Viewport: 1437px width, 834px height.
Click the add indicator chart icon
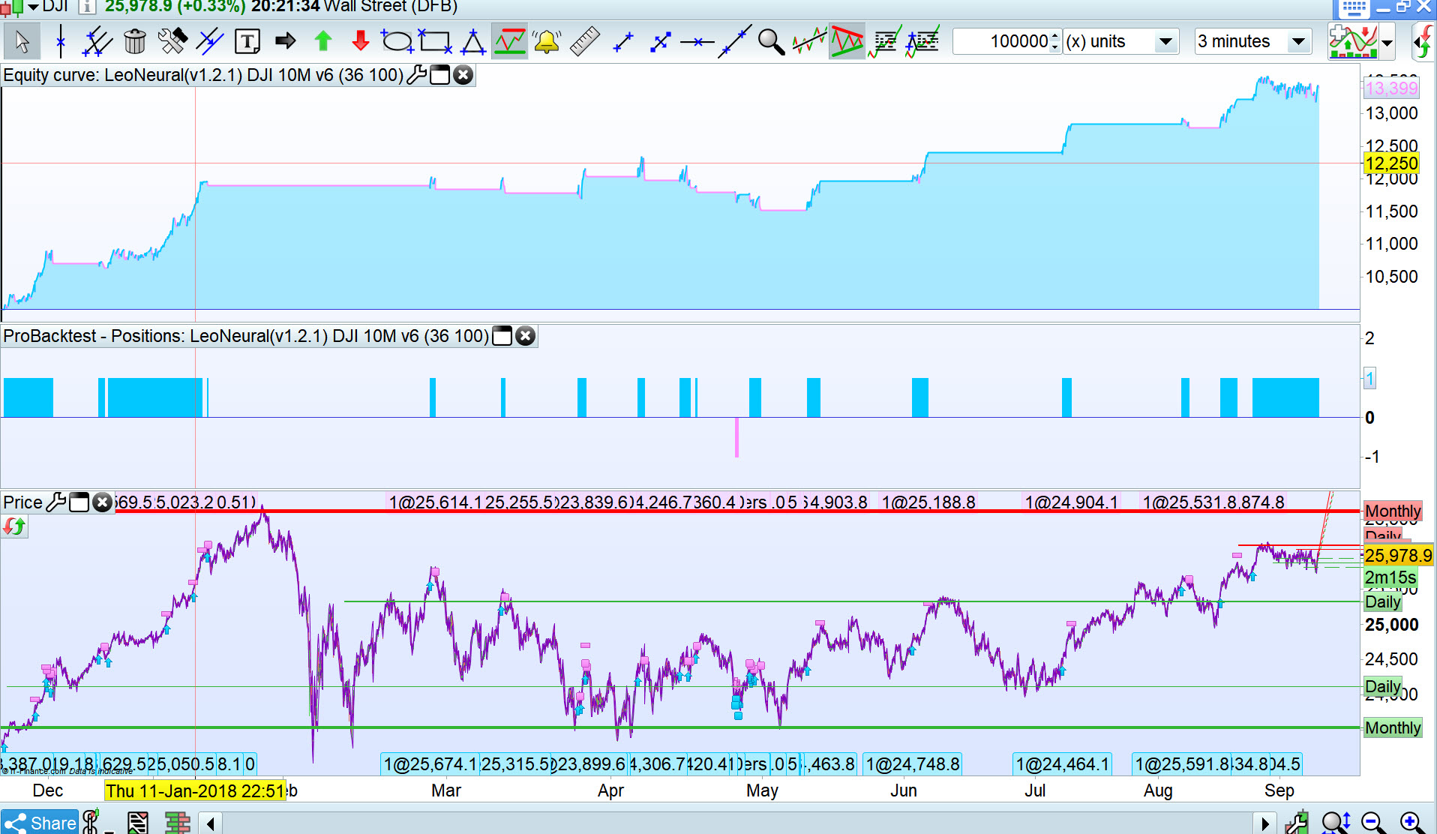click(1353, 41)
